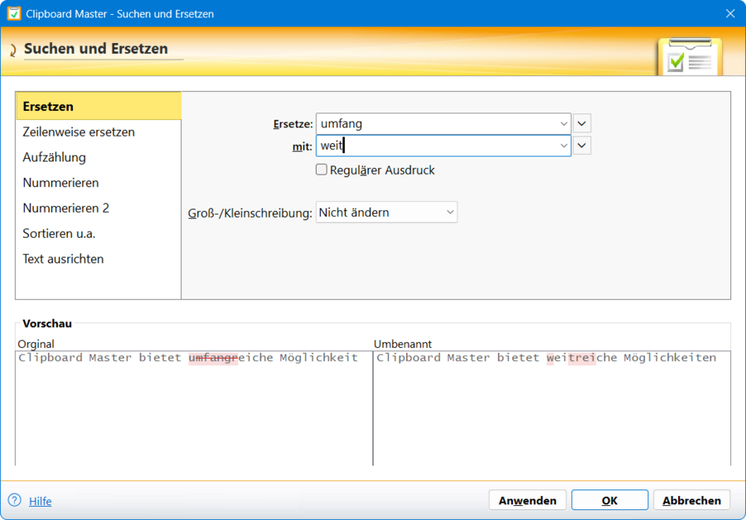The height and width of the screenshot is (520, 746).
Task: Cancel with the Abbrechen button
Action: tap(691, 500)
